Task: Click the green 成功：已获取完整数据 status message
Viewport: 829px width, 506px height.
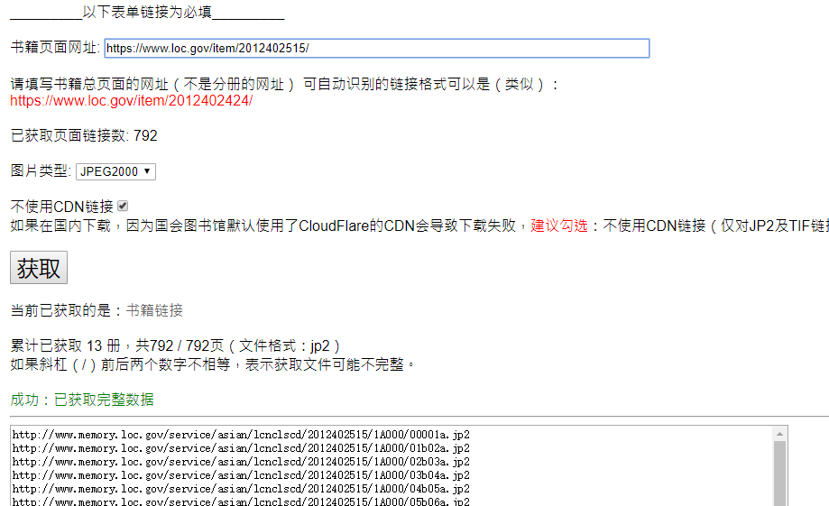Action: 82,400
